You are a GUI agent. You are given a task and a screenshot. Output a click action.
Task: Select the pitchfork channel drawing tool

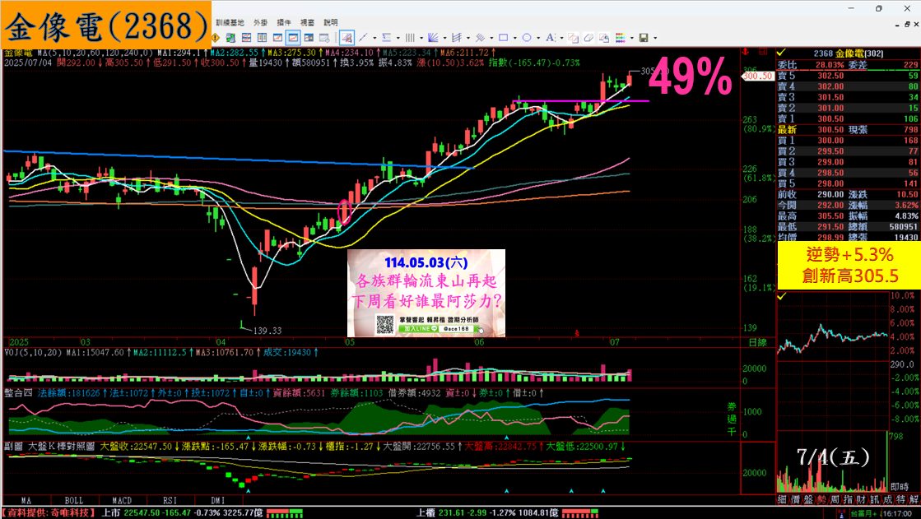click(x=457, y=38)
